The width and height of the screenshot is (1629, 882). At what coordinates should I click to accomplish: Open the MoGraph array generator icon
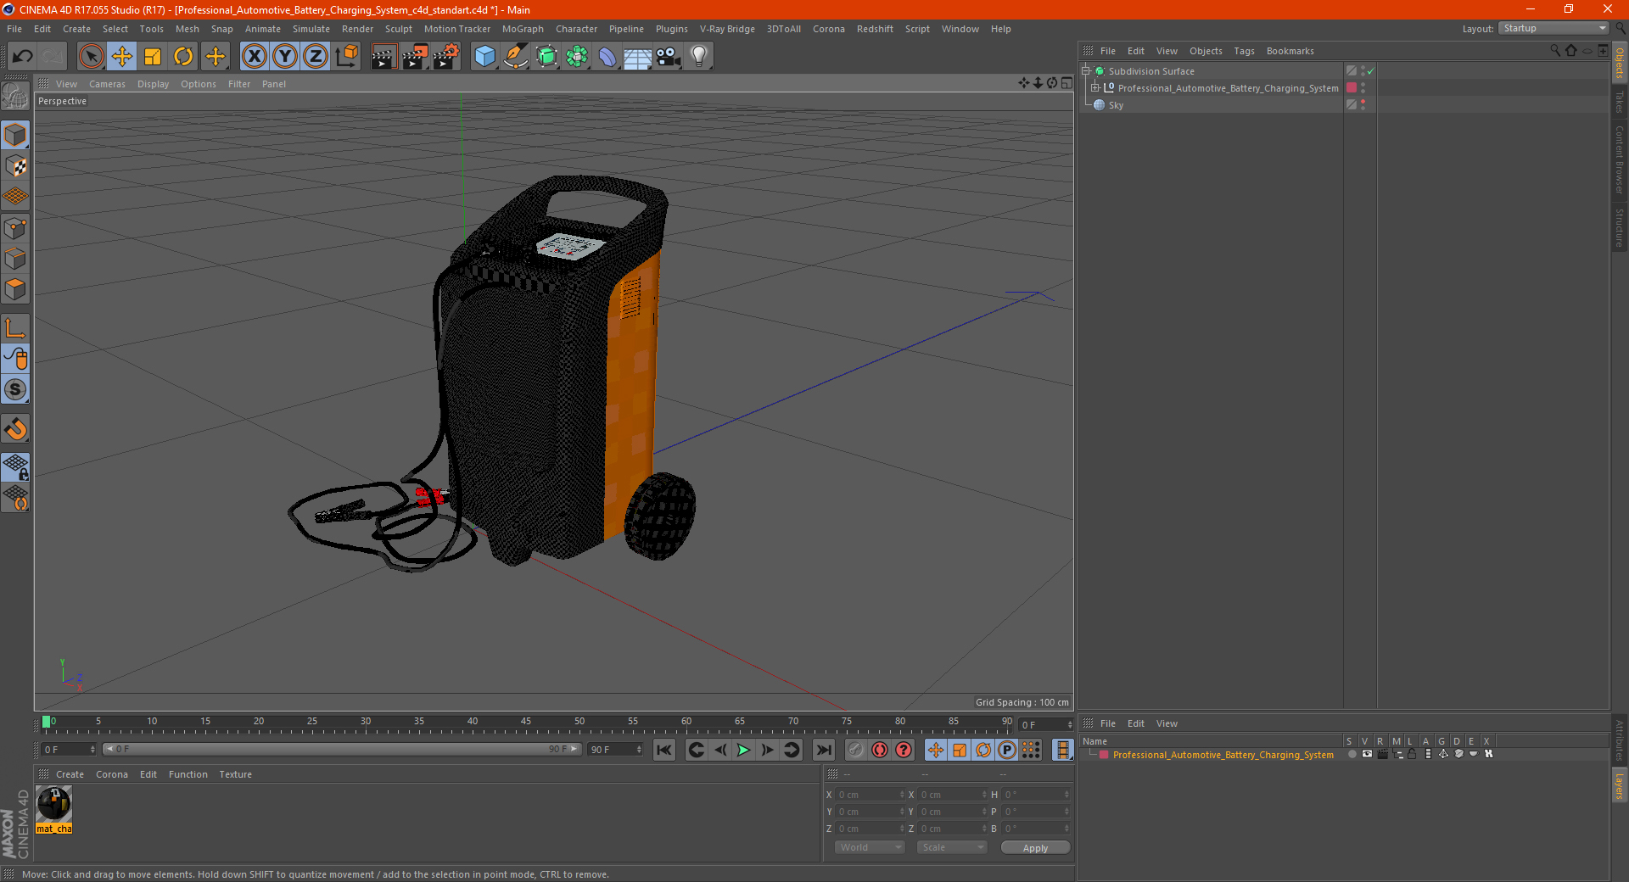click(x=577, y=57)
